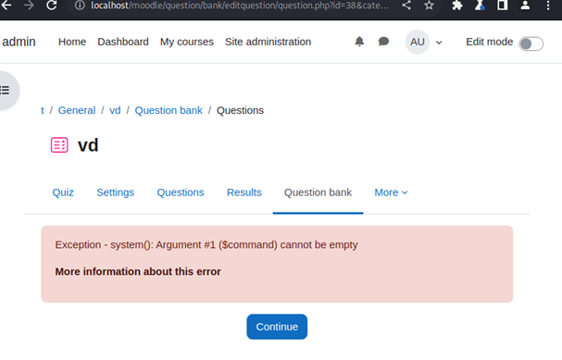The height and width of the screenshot is (360, 562).
Task: Open the browser three-dot menu
Action: (x=548, y=6)
